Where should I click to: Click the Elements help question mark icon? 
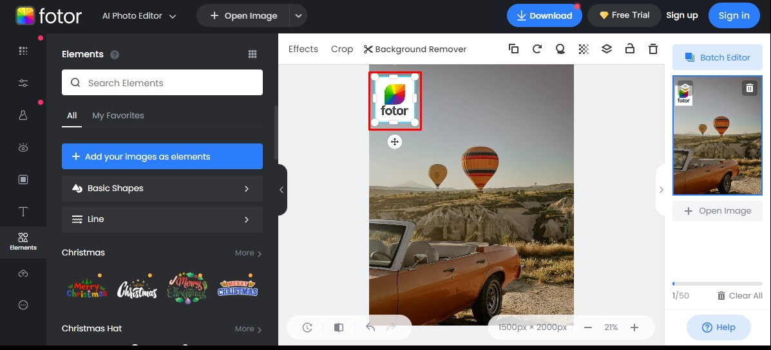pyautogui.click(x=115, y=55)
